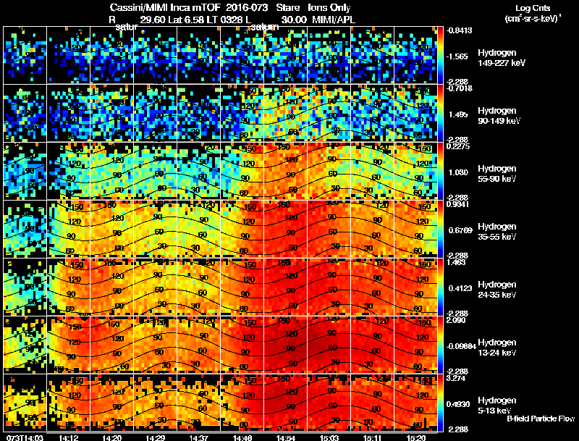This screenshot has height=441, width=579.
Task: Click the colorbar maximum value -0.8413
Action: pos(460,30)
